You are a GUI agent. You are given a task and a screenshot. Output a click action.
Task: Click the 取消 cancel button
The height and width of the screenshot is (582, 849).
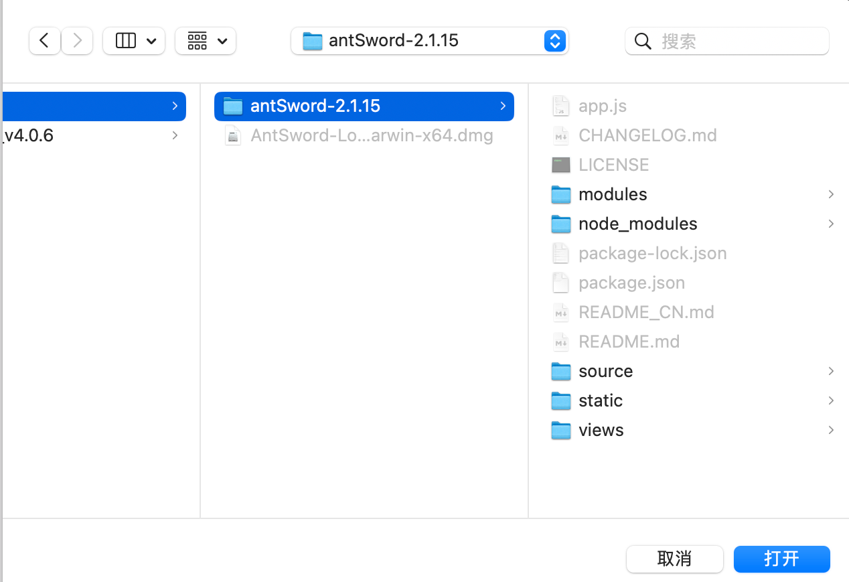[674, 559]
